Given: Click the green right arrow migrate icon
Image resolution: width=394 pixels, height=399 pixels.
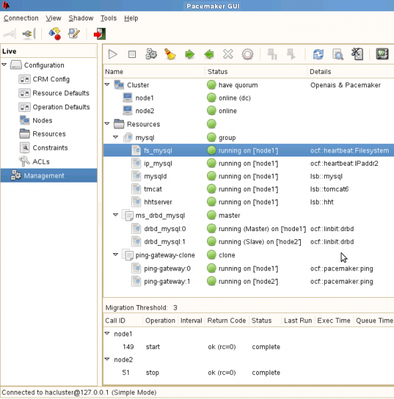Looking at the screenshot, I should 190,54.
